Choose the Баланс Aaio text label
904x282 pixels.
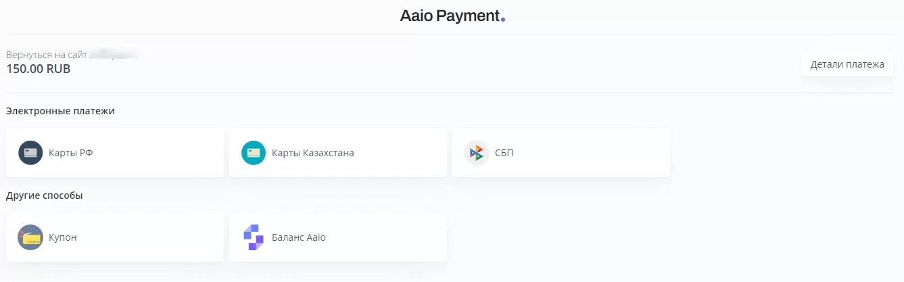click(298, 237)
